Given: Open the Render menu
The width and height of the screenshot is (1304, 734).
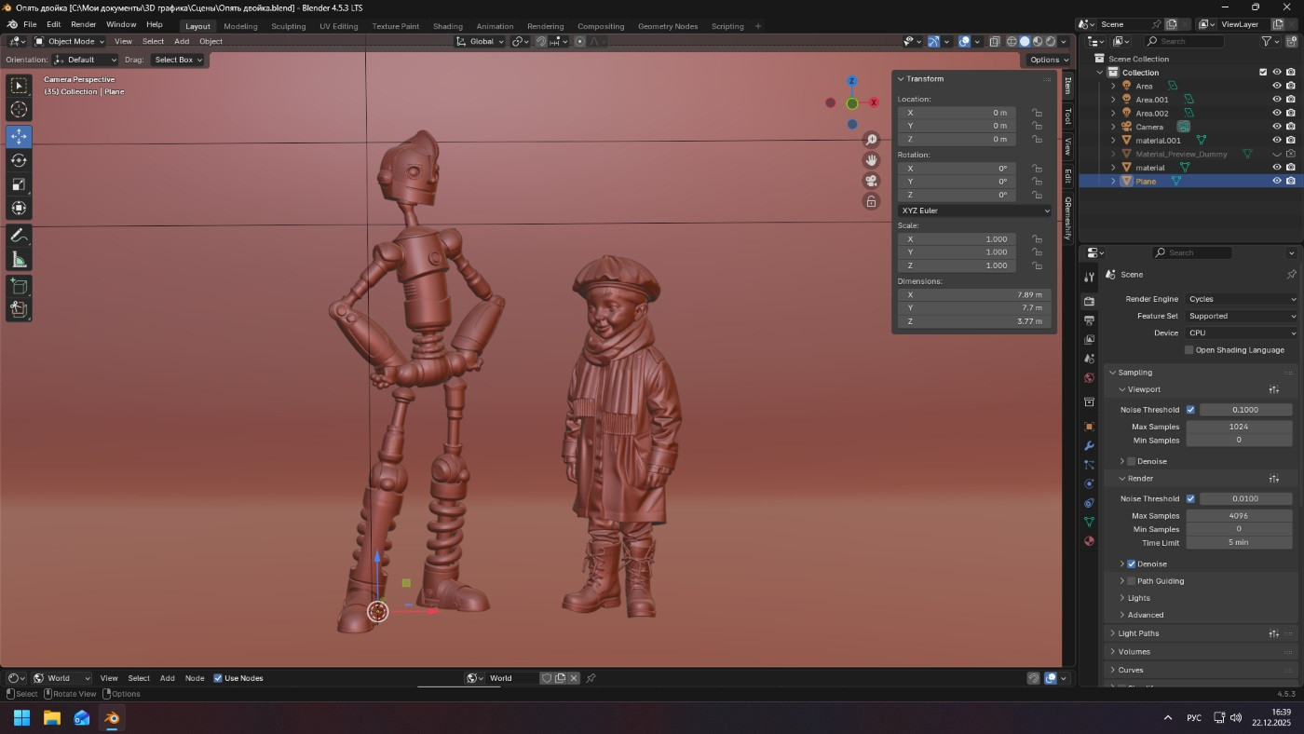Looking at the screenshot, I should tap(83, 24).
